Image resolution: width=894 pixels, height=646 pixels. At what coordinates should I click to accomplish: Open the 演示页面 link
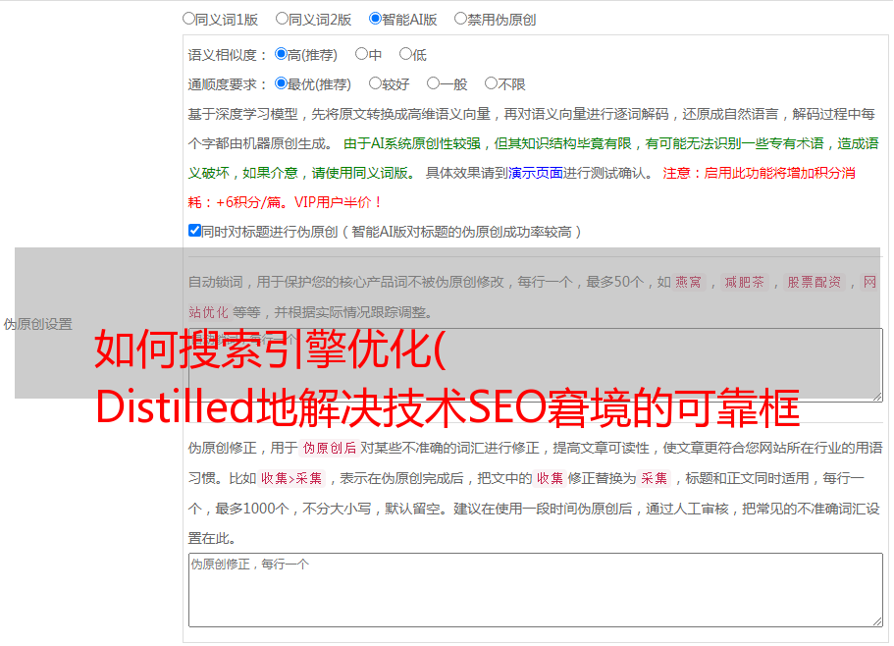click(x=535, y=173)
